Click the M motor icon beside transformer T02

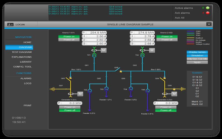pos(152,50)
